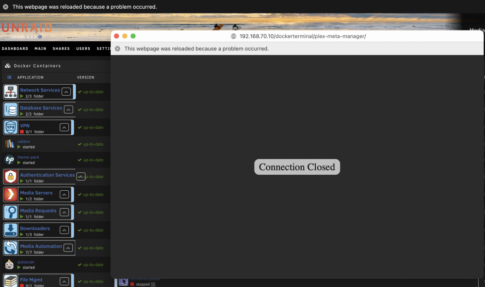Image resolution: width=485 pixels, height=287 pixels.
Task: Click the Media Automation sync icon
Action: [x=11, y=248]
